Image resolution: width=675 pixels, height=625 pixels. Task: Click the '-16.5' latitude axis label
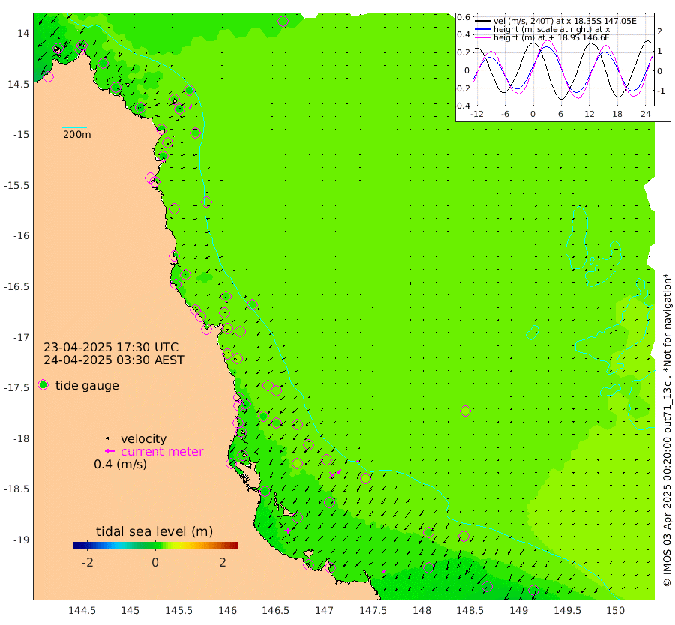(x=16, y=286)
